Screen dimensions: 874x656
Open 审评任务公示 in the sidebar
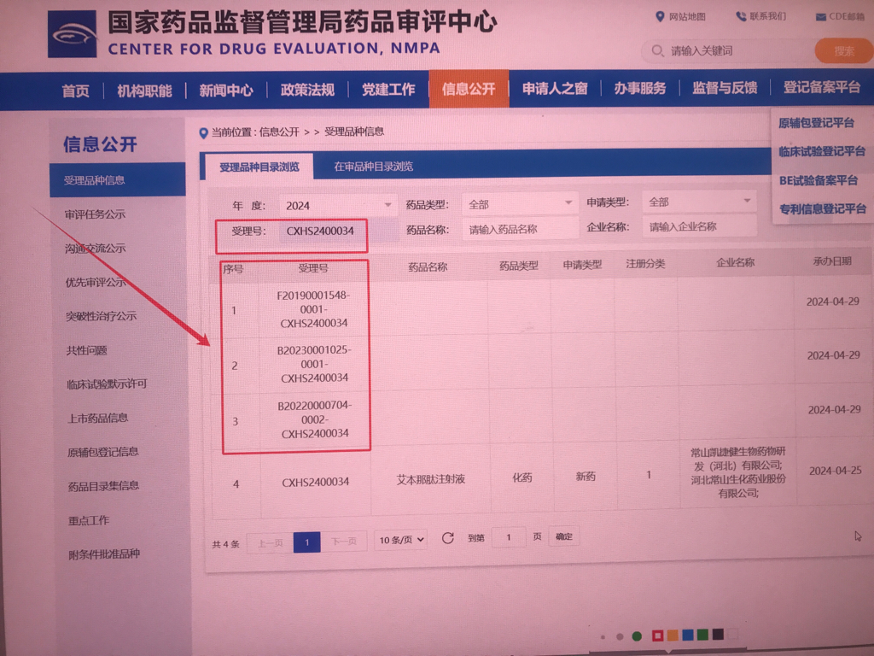tap(95, 214)
